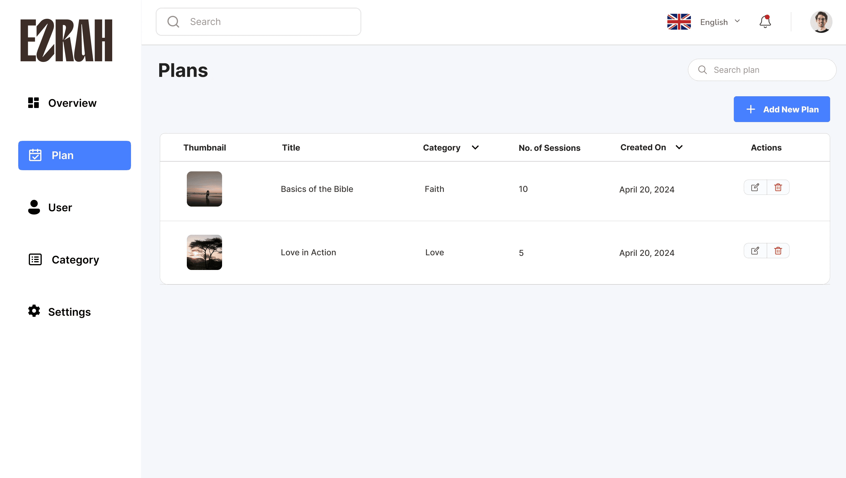This screenshot has height=478, width=846.
Task: Open the user profile avatar
Action: [821, 22]
